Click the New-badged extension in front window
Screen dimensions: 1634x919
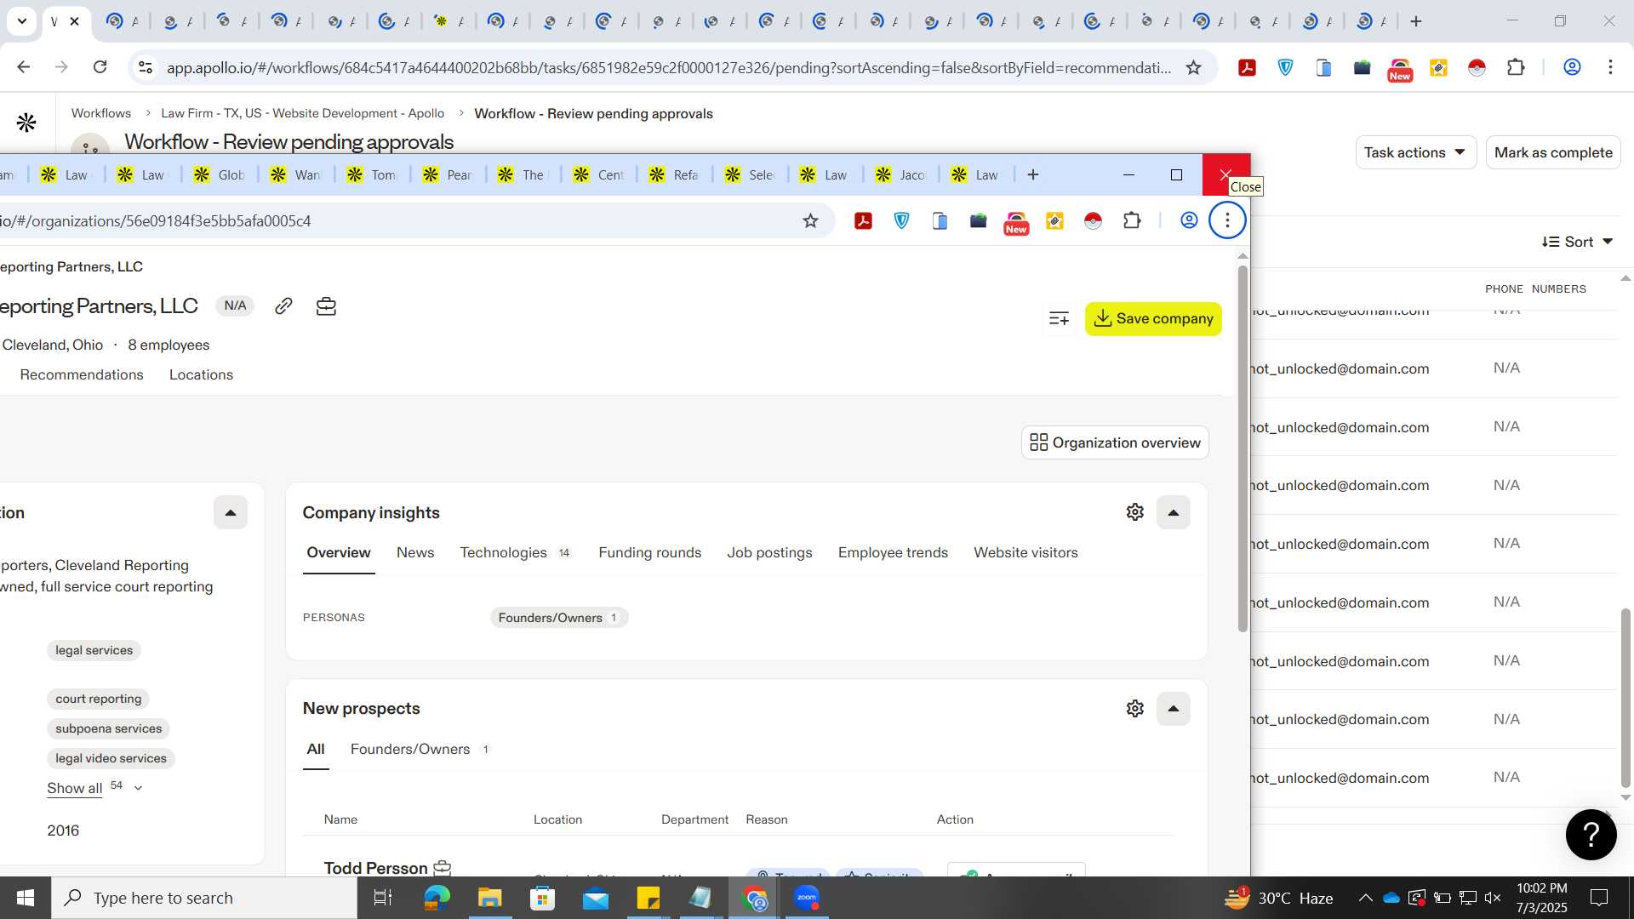1016,223
